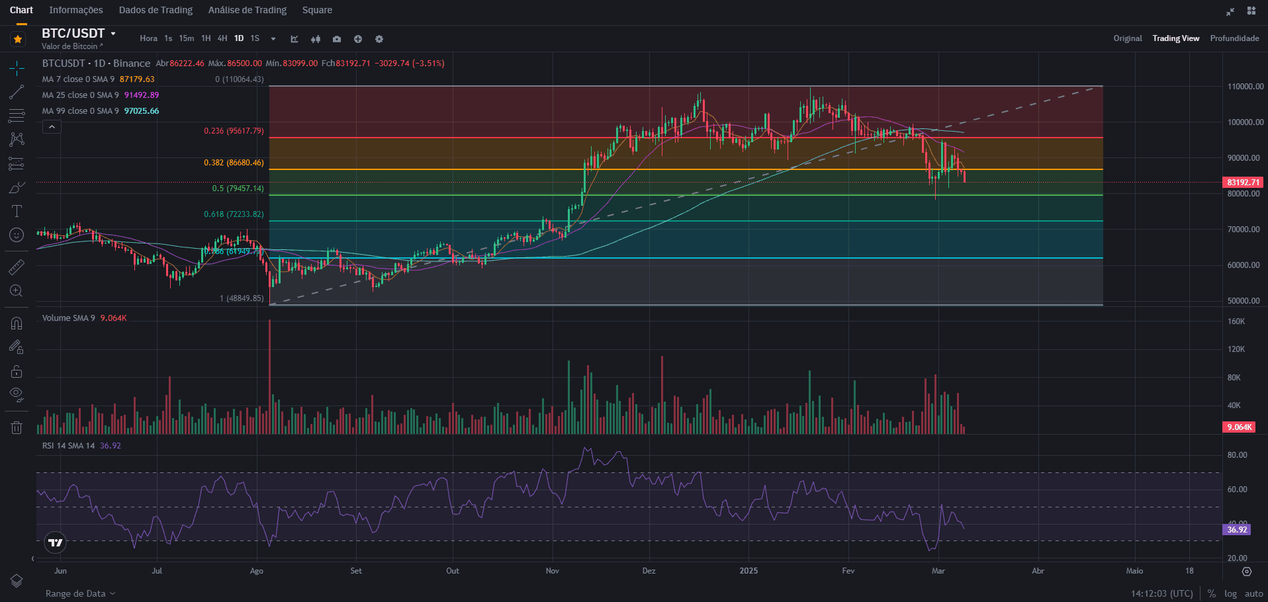Toggle auto scale mode
Viewport: 1268px width, 602px height.
(x=1253, y=593)
